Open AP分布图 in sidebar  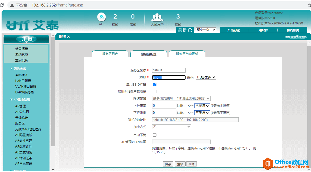coord(22,112)
